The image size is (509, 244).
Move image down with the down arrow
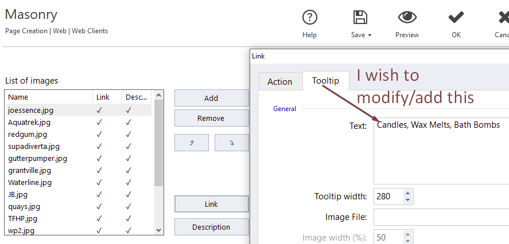232,143
